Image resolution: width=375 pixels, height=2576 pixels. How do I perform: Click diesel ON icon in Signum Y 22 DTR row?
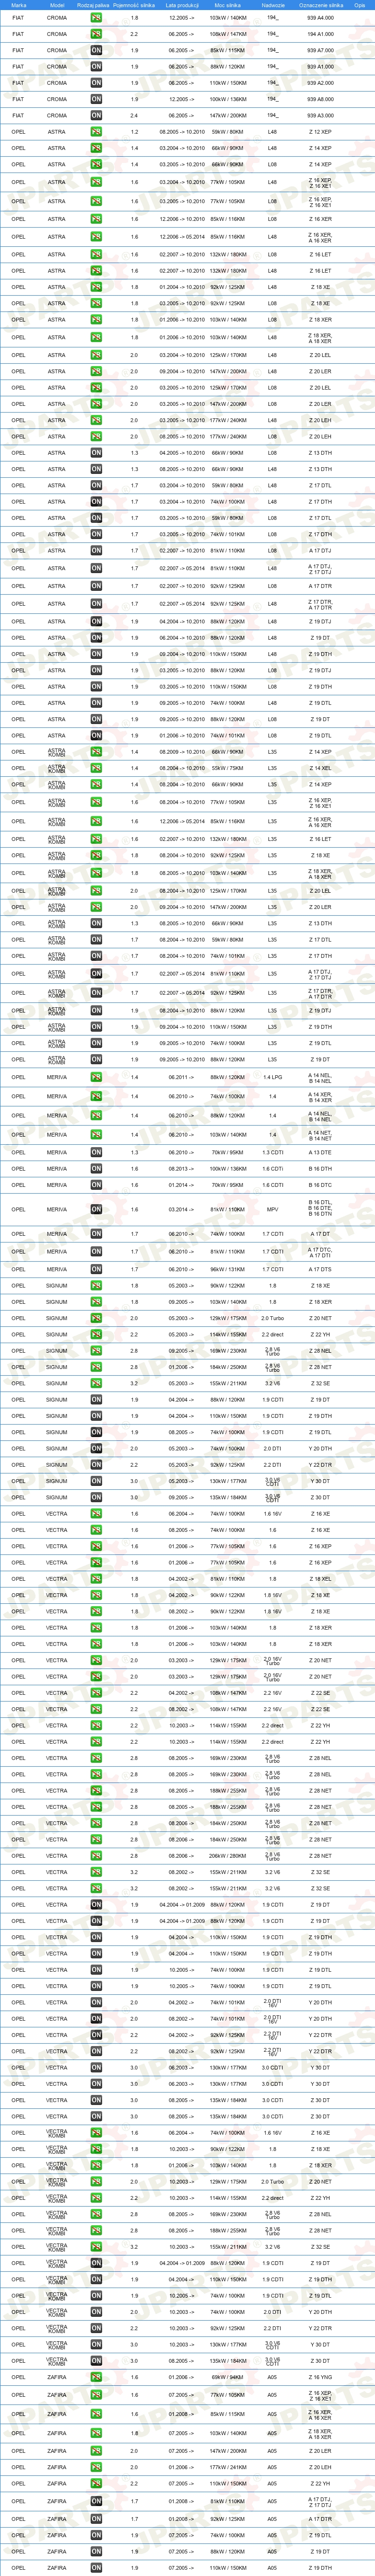96,1465
